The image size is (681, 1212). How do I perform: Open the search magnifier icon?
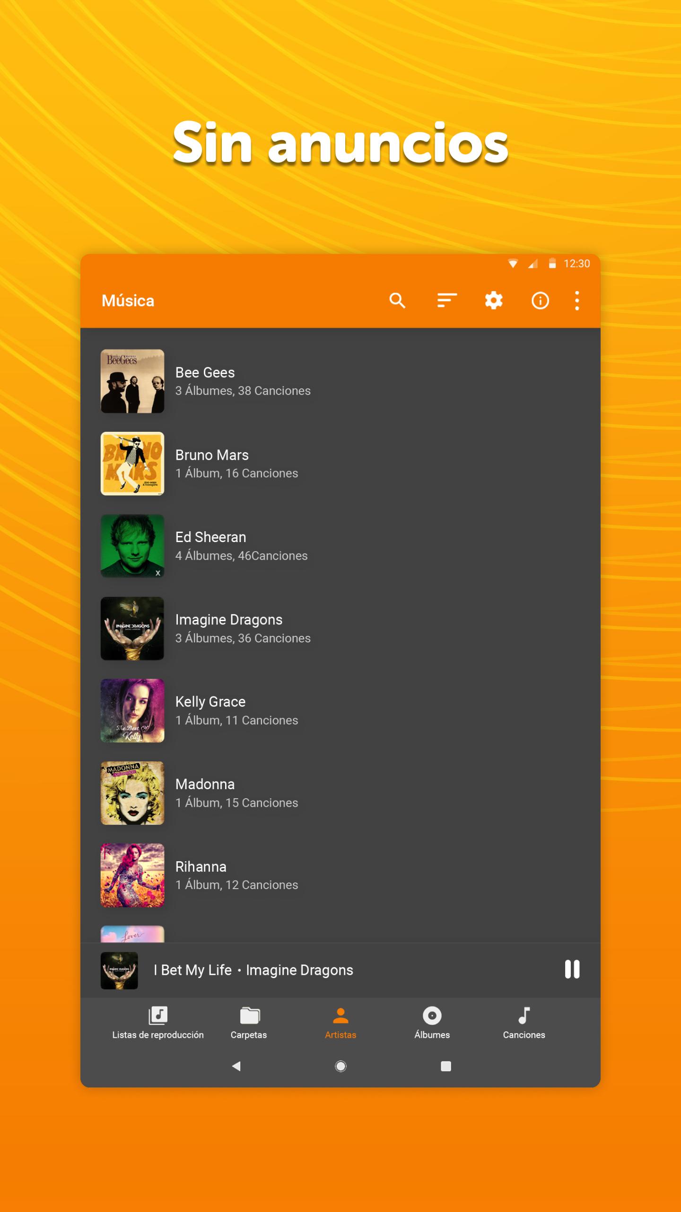pos(397,301)
